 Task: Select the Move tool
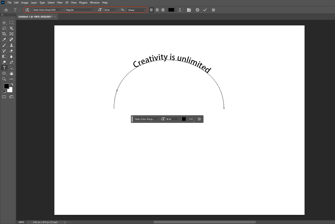pyautogui.click(x=4, y=22)
